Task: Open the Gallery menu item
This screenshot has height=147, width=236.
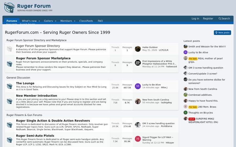Action: (x=49, y=21)
